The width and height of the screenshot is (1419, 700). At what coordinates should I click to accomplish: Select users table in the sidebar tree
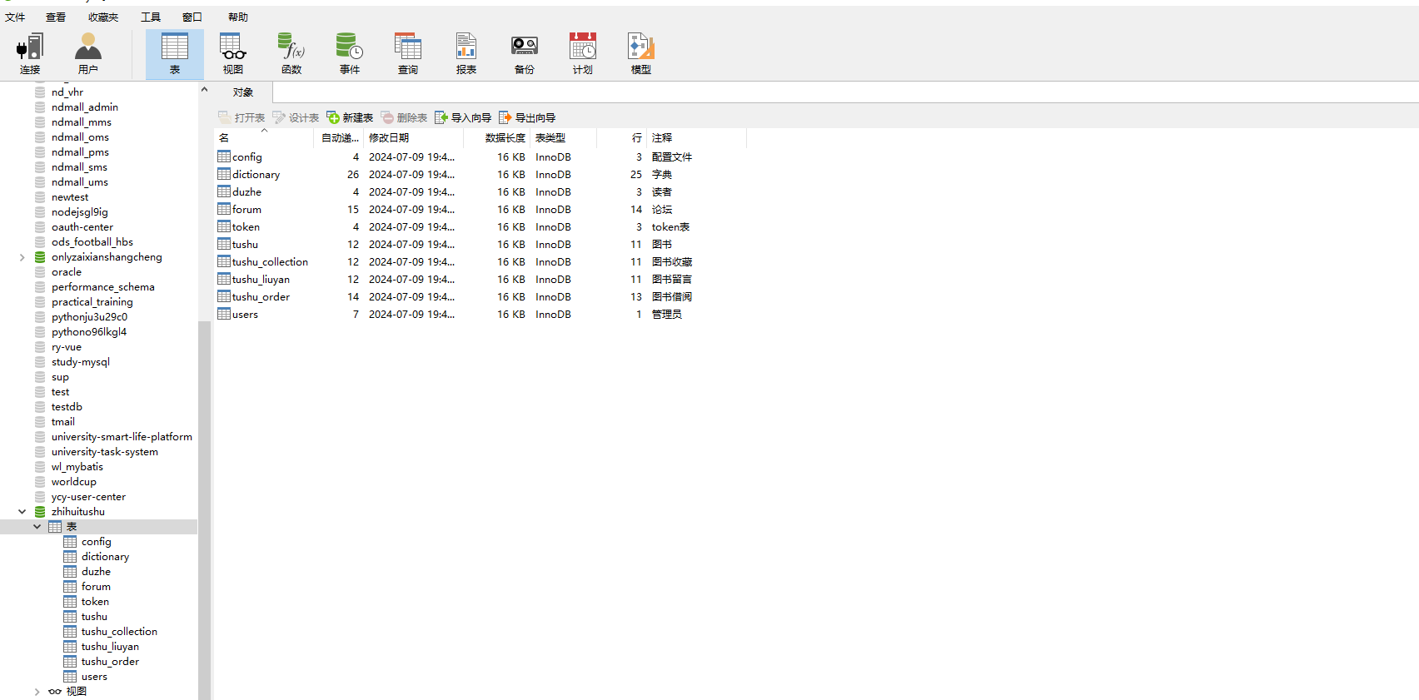(x=94, y=677)
